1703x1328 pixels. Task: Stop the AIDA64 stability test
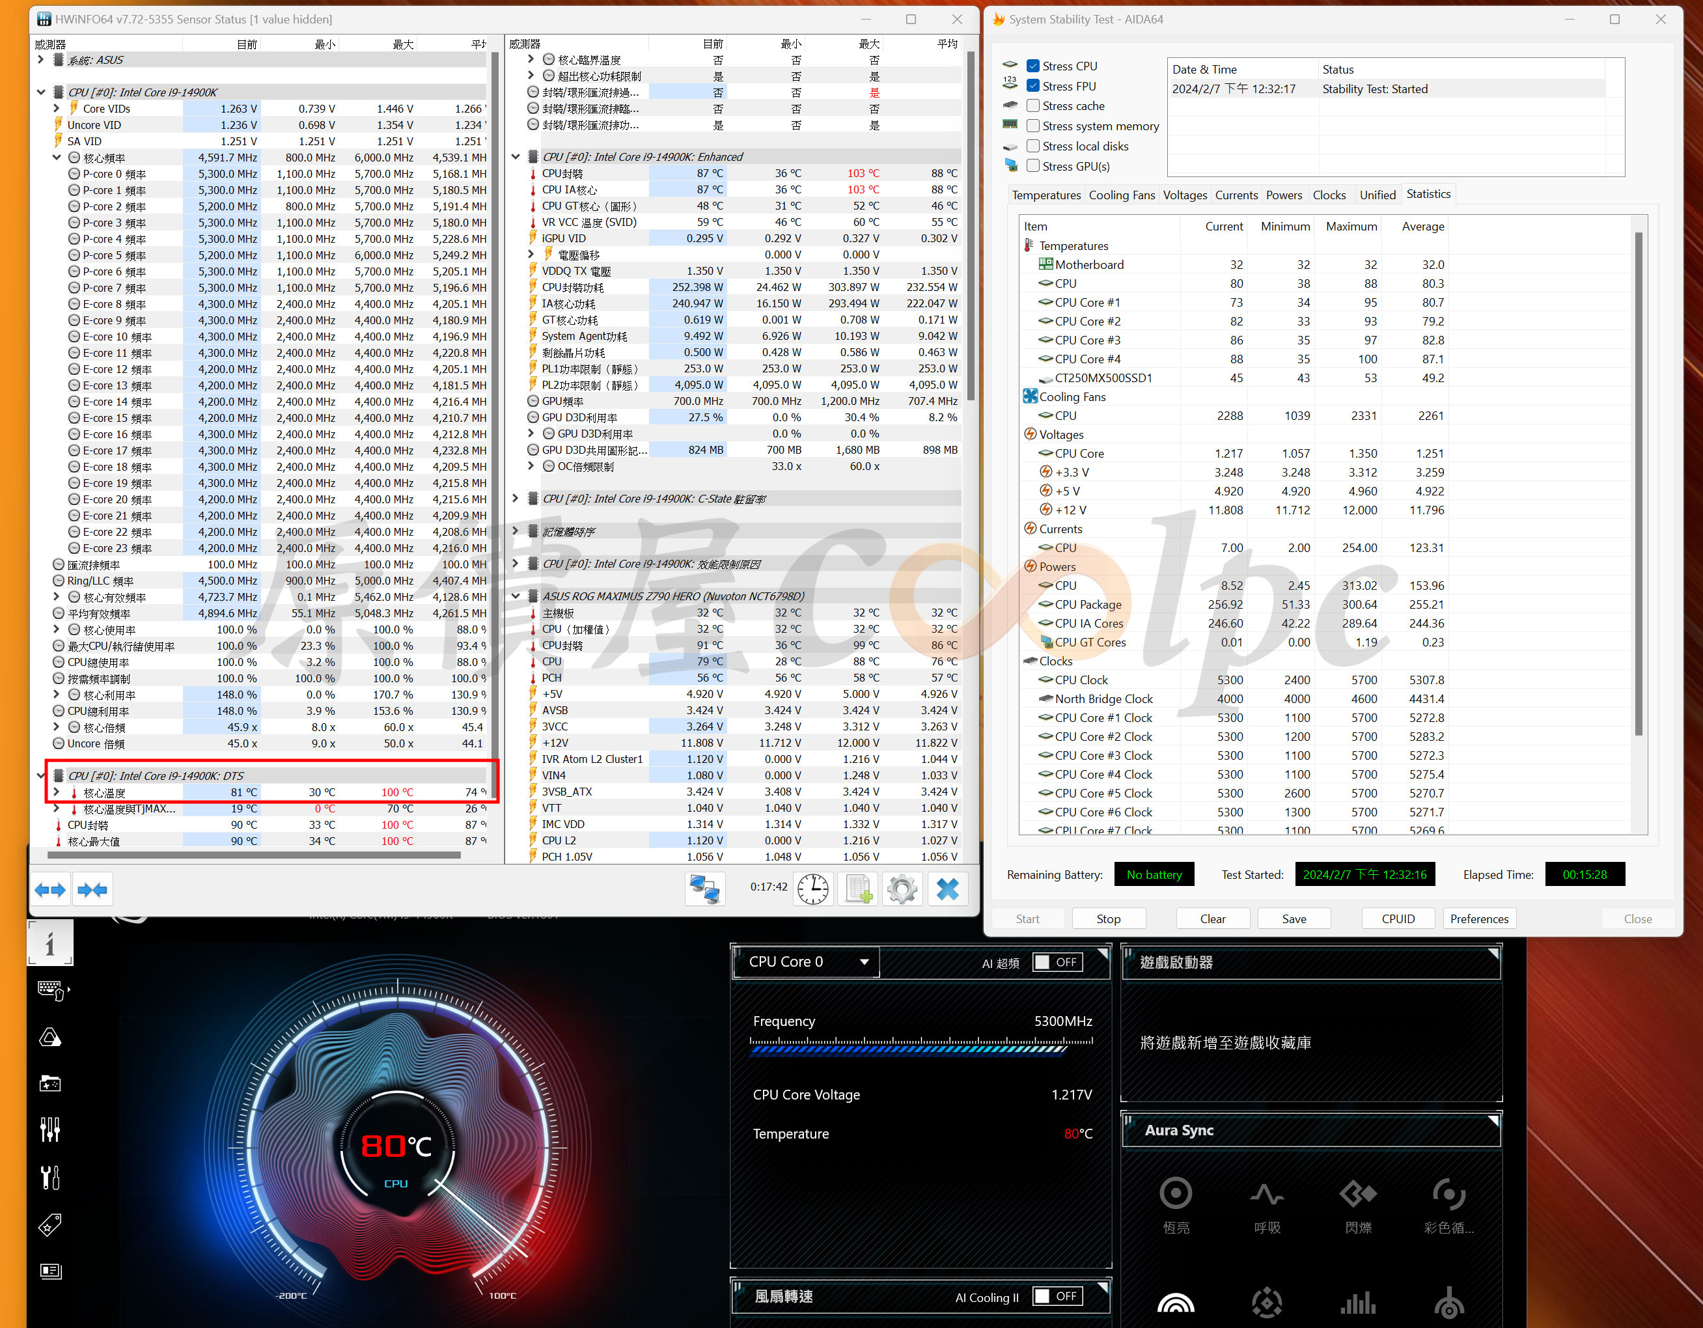point(1108,919)
